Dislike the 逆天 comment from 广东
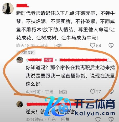 [x=111, y=119]
